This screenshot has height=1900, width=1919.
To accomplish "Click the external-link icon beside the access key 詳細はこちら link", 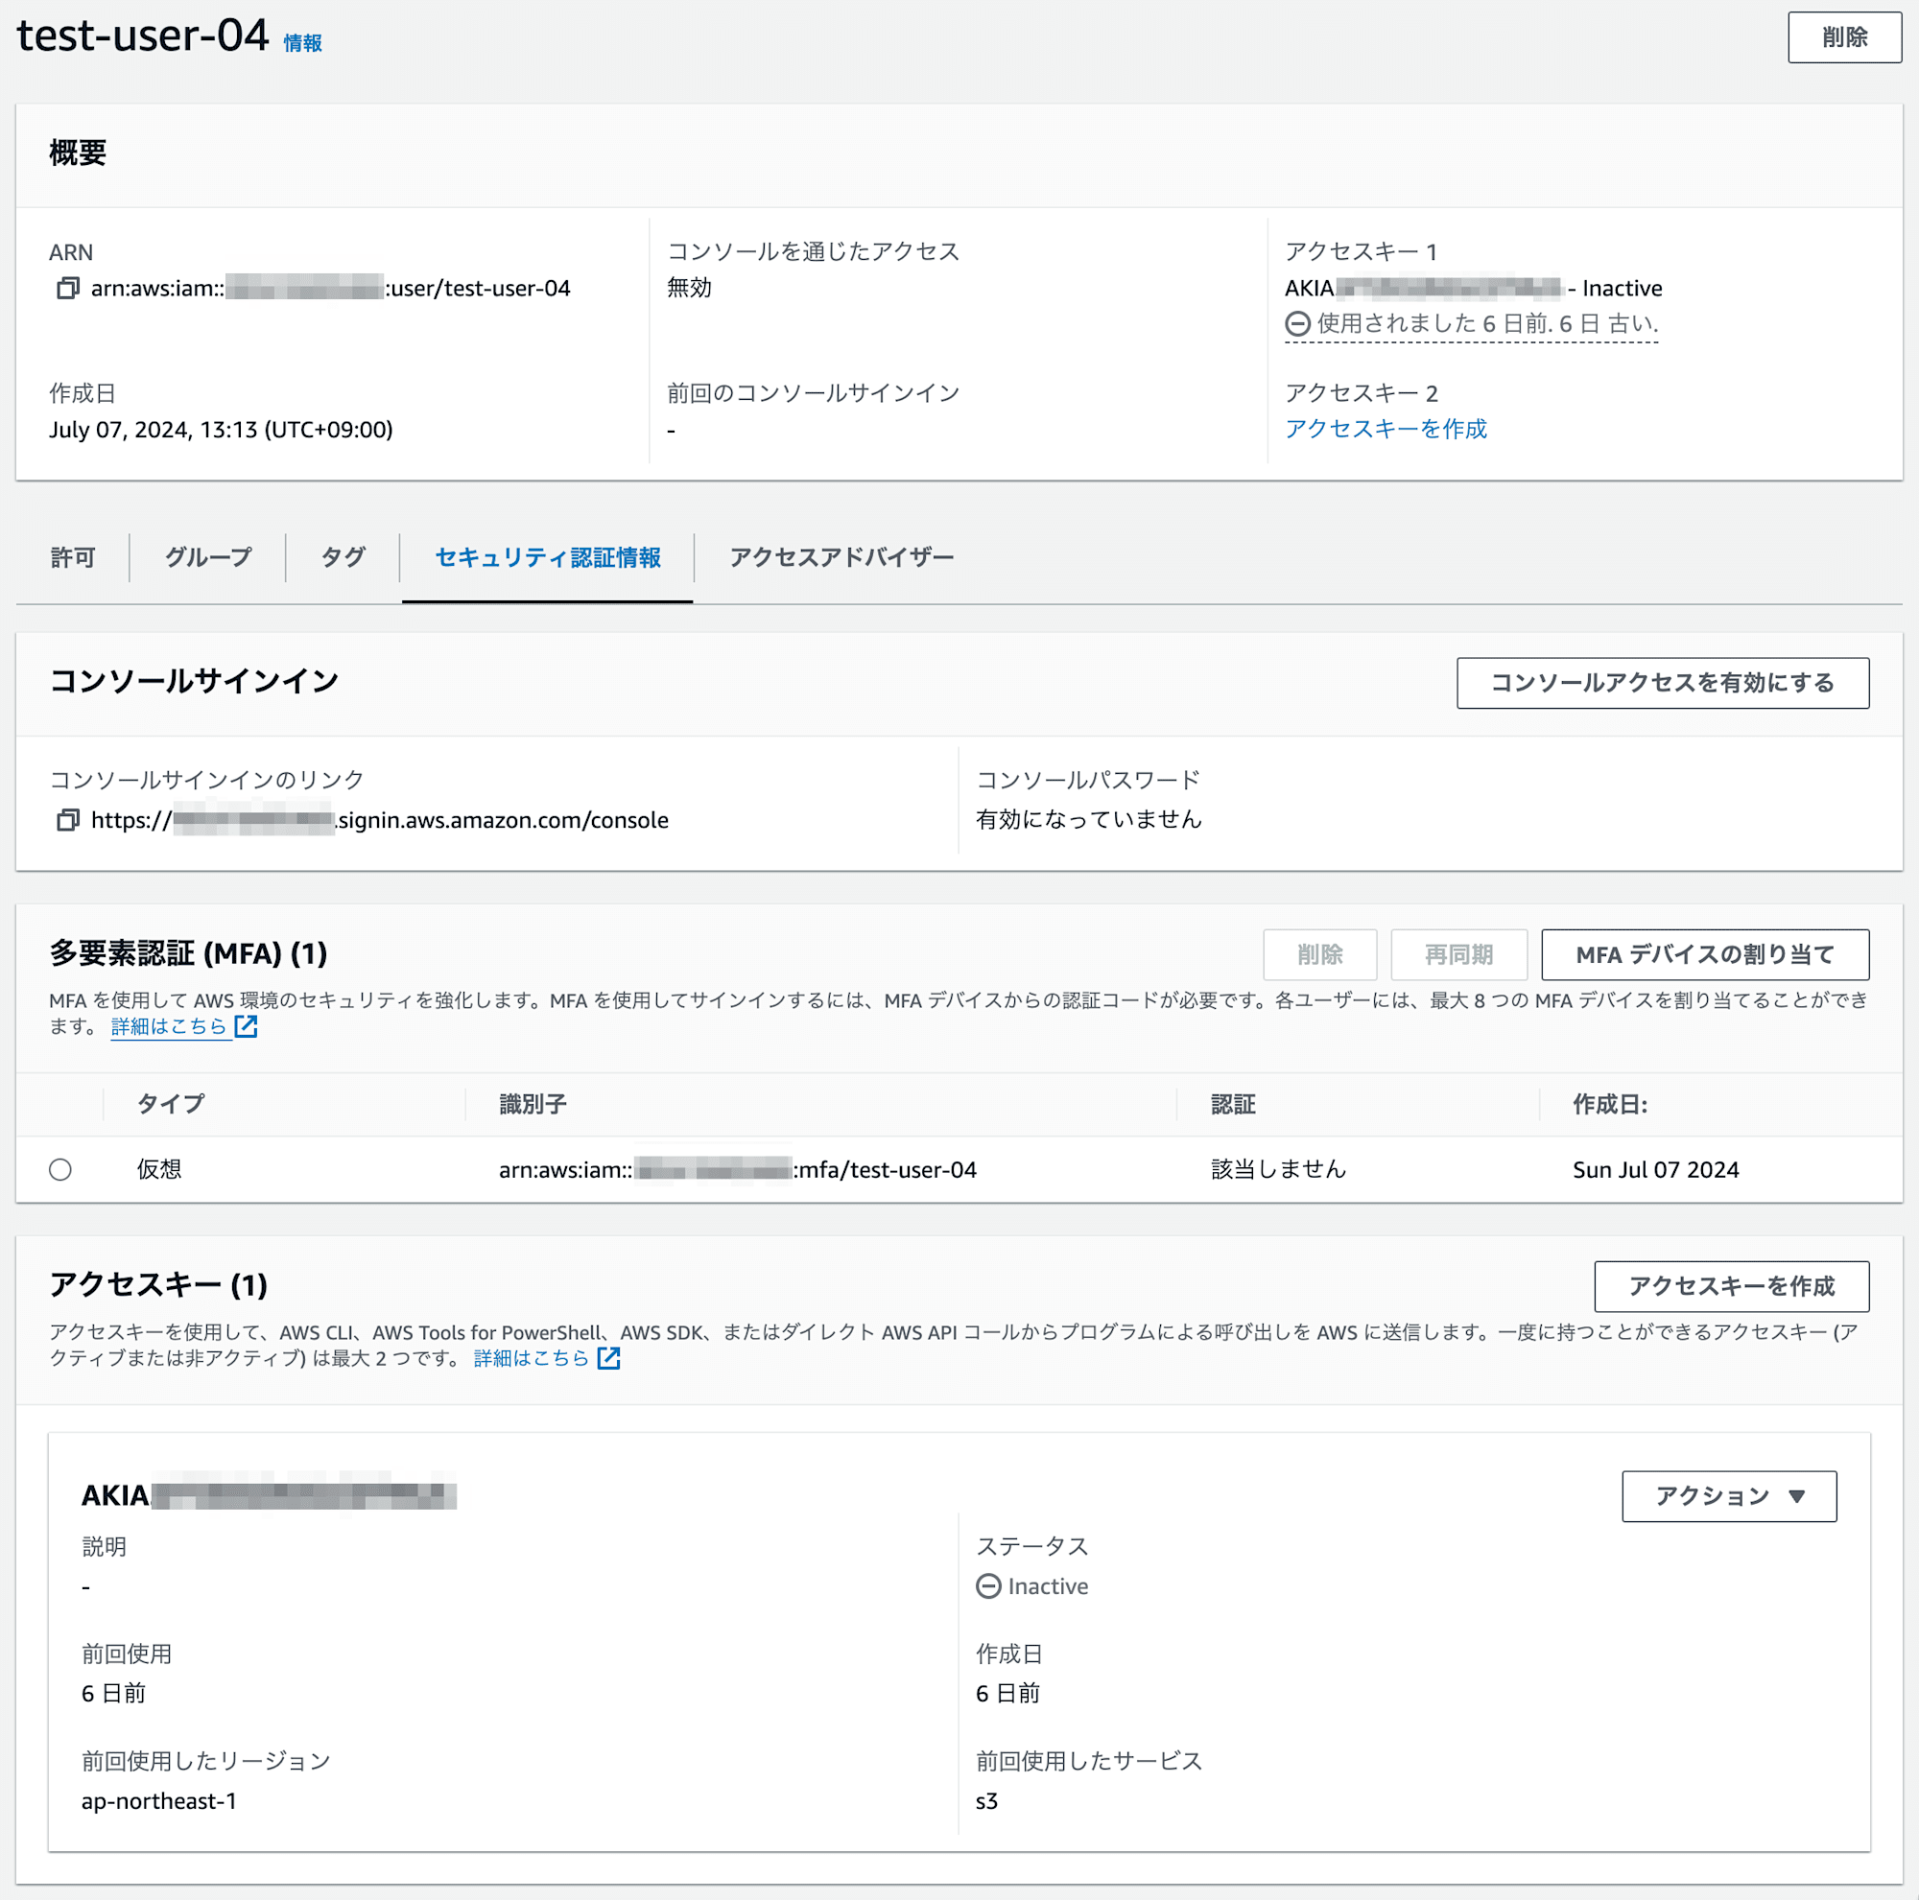I will click(609, 1358).
